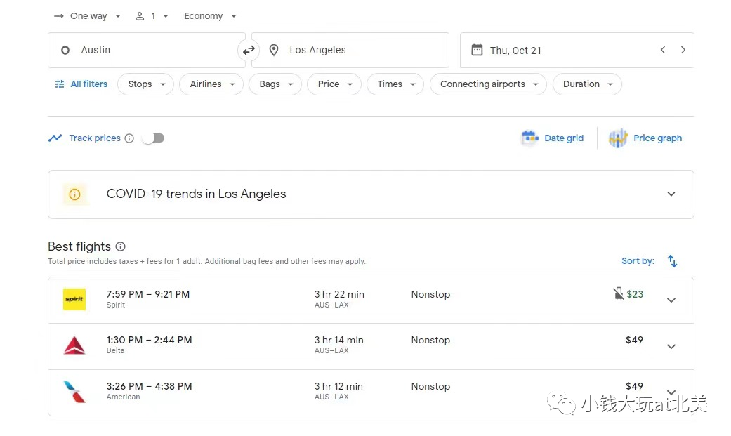This screenshot has width=731, height=436.
Task: Click the sort order arrows icon
Action: [x=672, y=261]
